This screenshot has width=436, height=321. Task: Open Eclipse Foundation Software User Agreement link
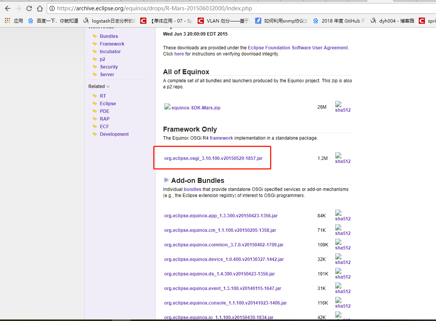coord(298,48)
